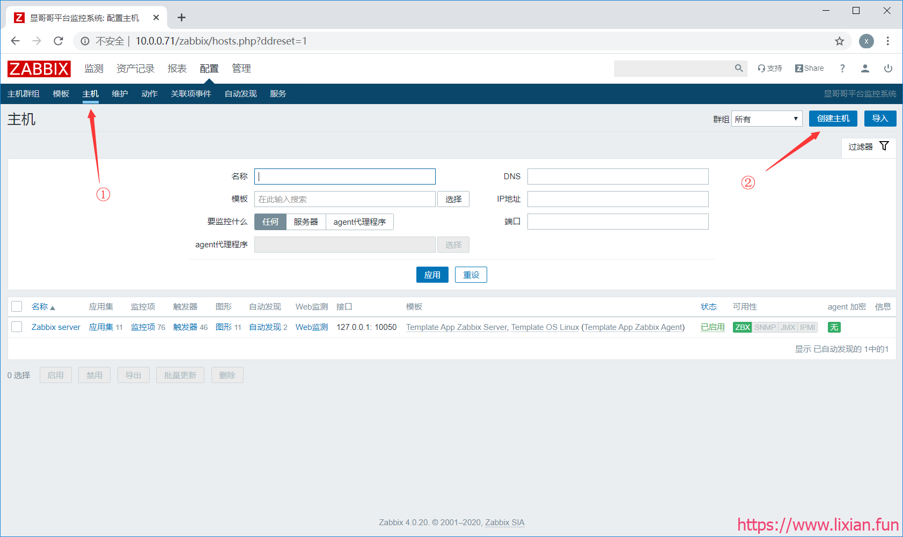Open the 群组 group dropdown

[767, 119]
